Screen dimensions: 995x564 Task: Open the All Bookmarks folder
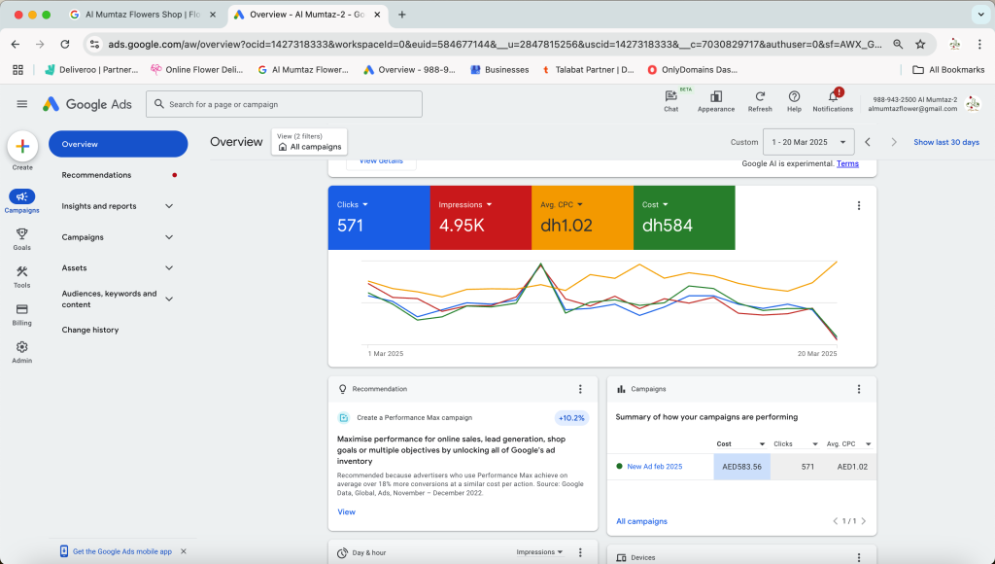pyautogui.click(x=948, y=70)
